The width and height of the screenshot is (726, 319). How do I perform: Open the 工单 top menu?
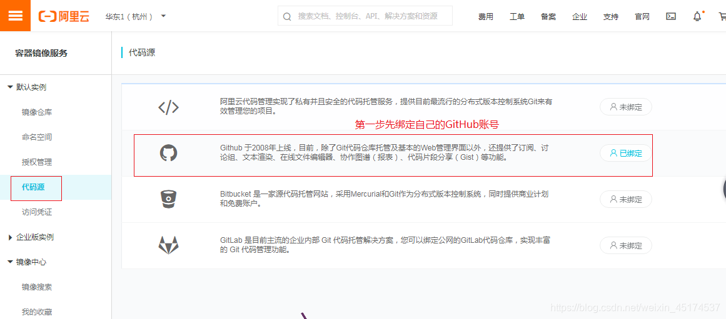(517, 17)
